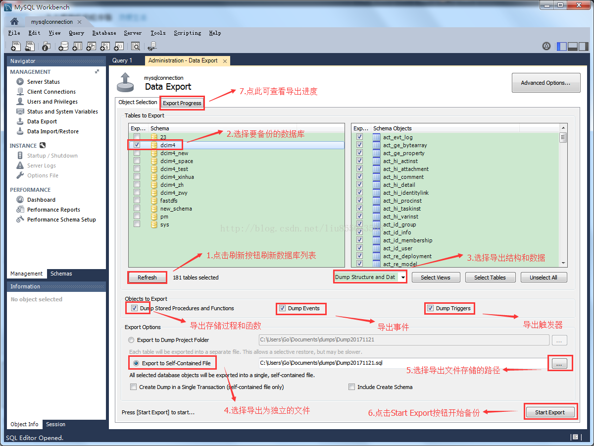Create a new function icon
The image size is (594, 446).
click(119, 46)
